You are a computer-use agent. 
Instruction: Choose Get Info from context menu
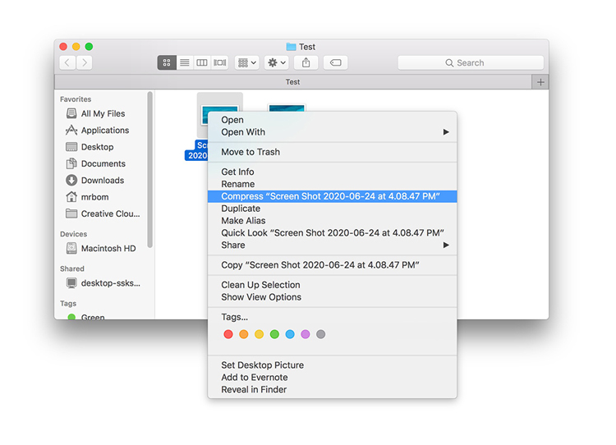point(332,172)
